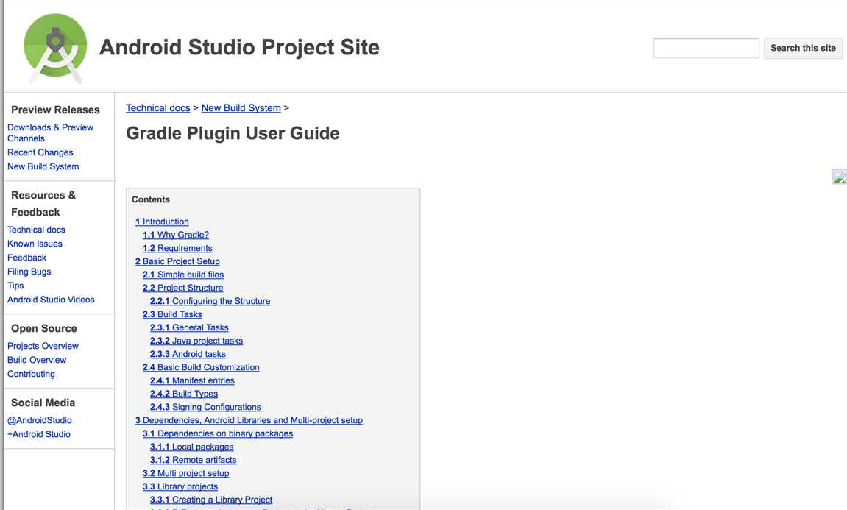
Task: Open Projects Overview sidebar link
Action: coord(43,346)
